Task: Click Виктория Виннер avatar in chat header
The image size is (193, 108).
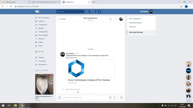Action: point(121,19)
